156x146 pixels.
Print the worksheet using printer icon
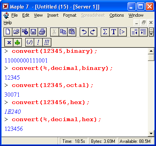point(42,32)
